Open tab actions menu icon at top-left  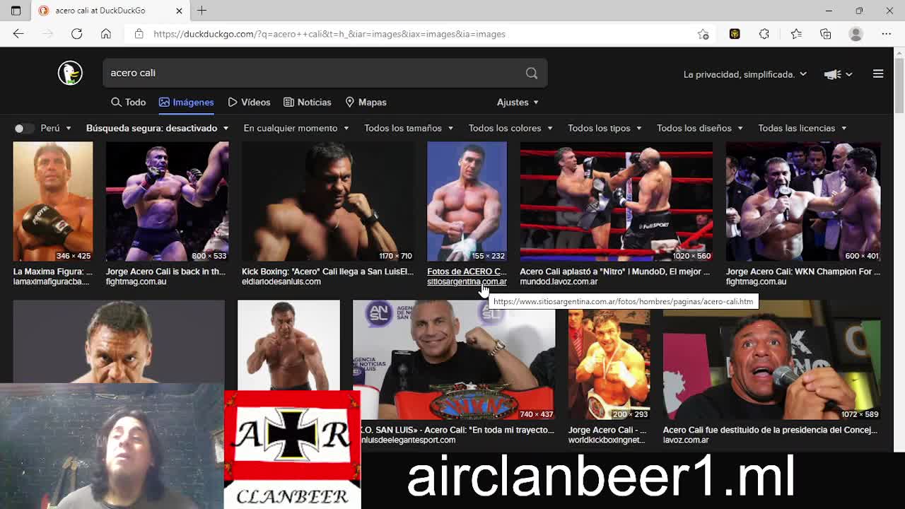[x=16, y=11]
